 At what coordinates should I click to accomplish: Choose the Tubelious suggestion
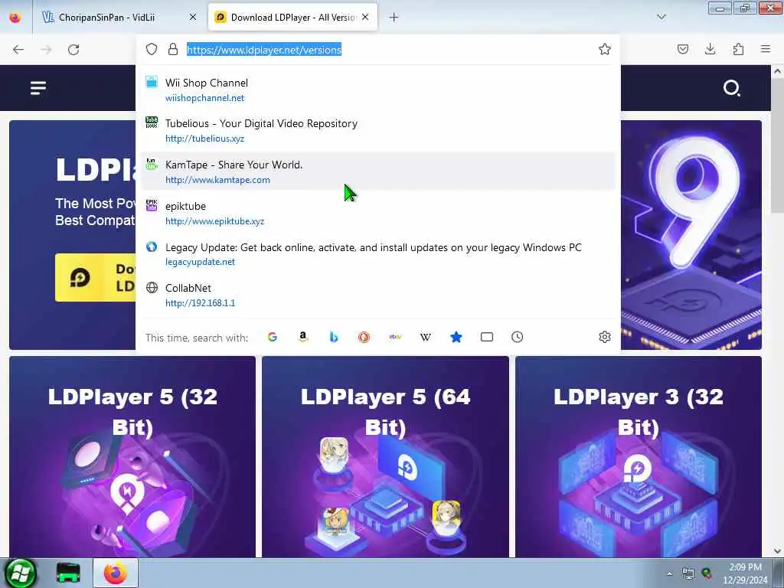point(377,130)
